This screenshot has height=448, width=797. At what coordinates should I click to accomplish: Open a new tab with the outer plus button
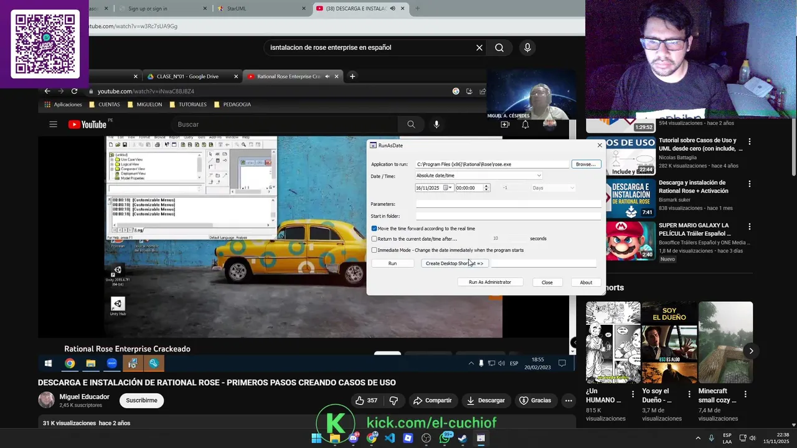click(417, 9)
